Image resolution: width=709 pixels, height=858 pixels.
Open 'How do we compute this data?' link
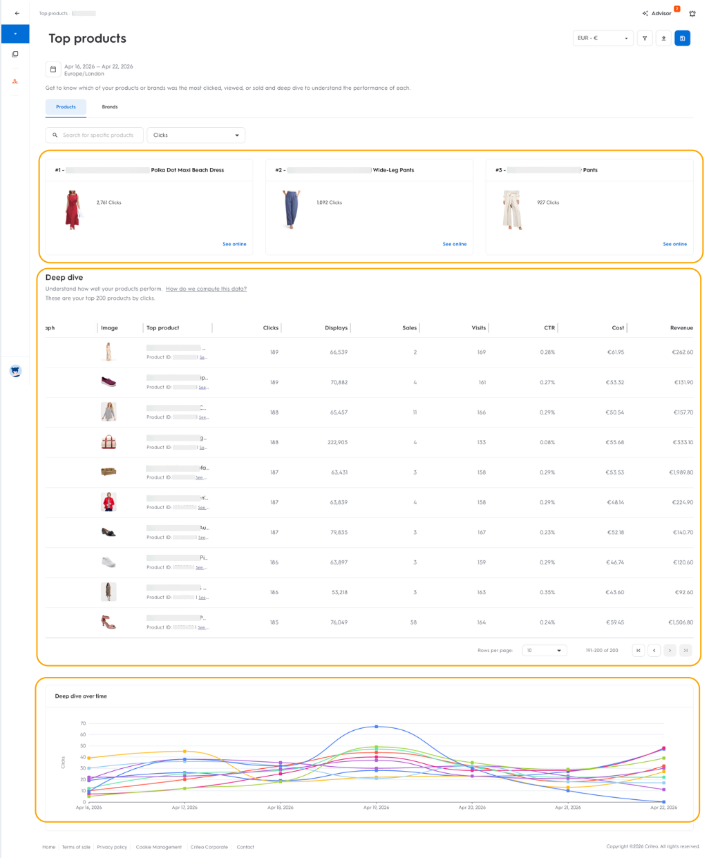click(x=206, y=289)
